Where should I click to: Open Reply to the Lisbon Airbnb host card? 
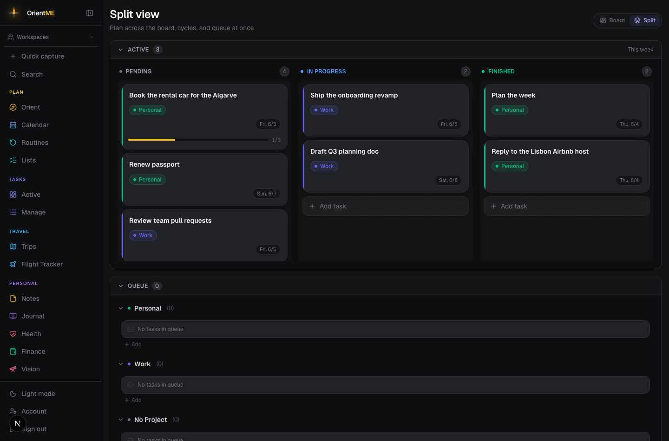point(567,166)
